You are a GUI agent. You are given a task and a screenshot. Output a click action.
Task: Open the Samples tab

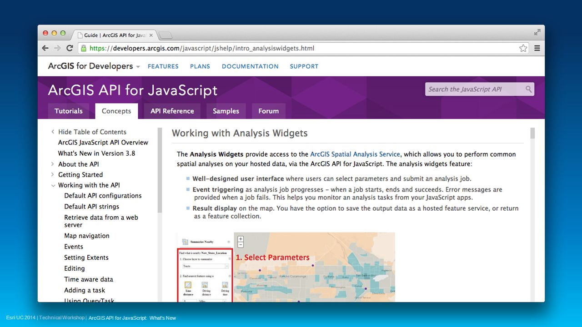[x=226, y=111]
